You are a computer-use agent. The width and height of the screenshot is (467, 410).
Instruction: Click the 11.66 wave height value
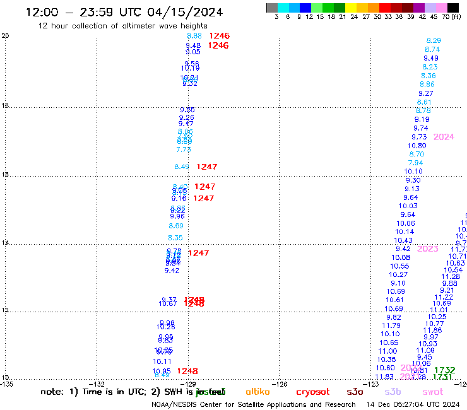coord(432,331)
